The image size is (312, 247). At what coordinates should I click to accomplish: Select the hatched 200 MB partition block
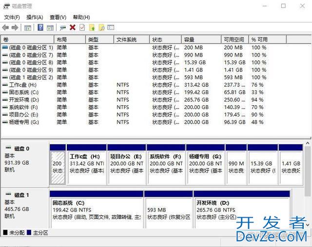tap(58, 165)
